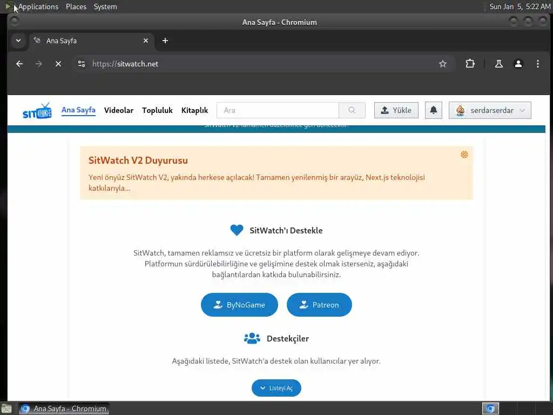This screenshot has width=553, height=415.
Task: Click the Destekçiler people icon
Action: 252,338
